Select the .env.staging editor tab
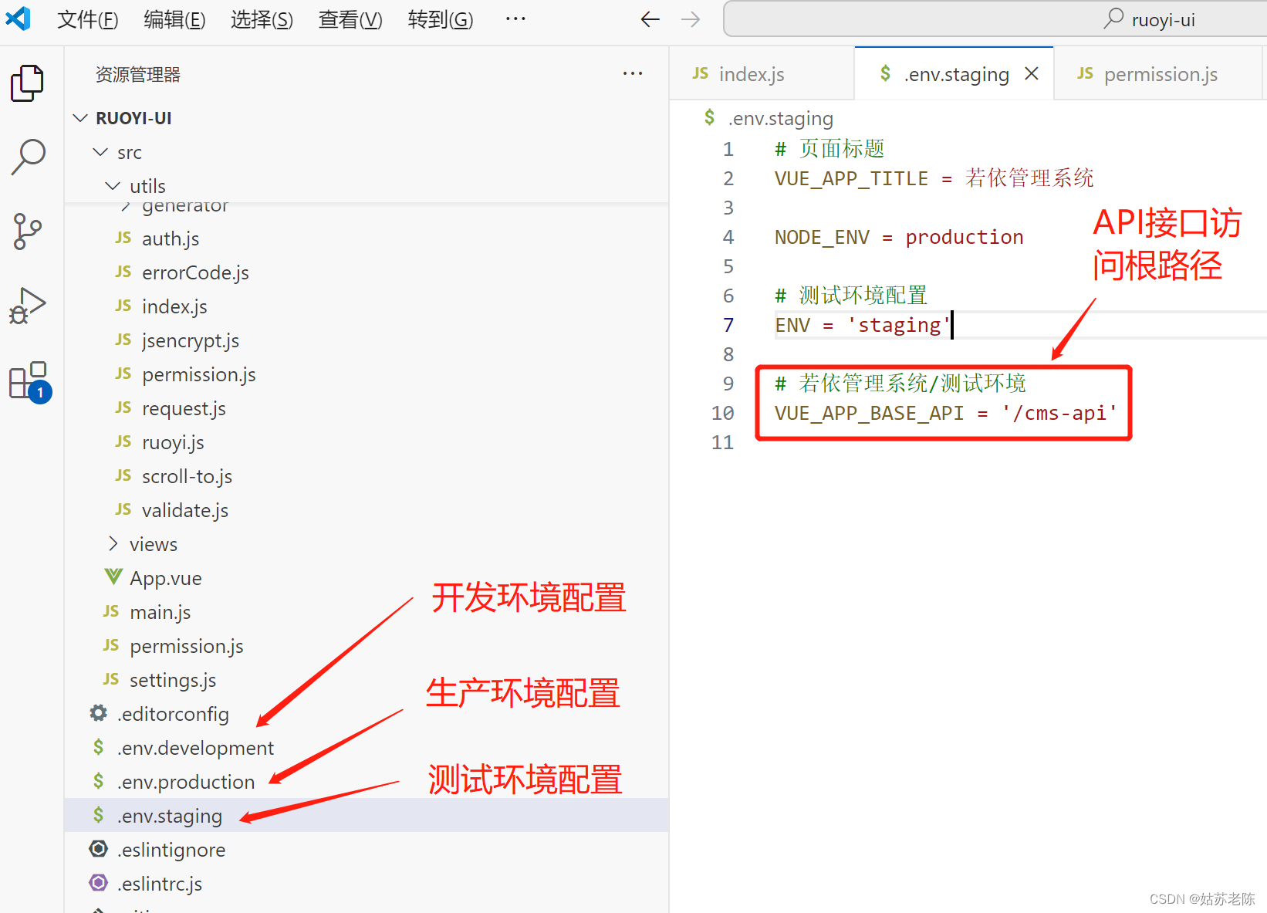Screen dimensions: 1267x913 click(x=954, y=73)
